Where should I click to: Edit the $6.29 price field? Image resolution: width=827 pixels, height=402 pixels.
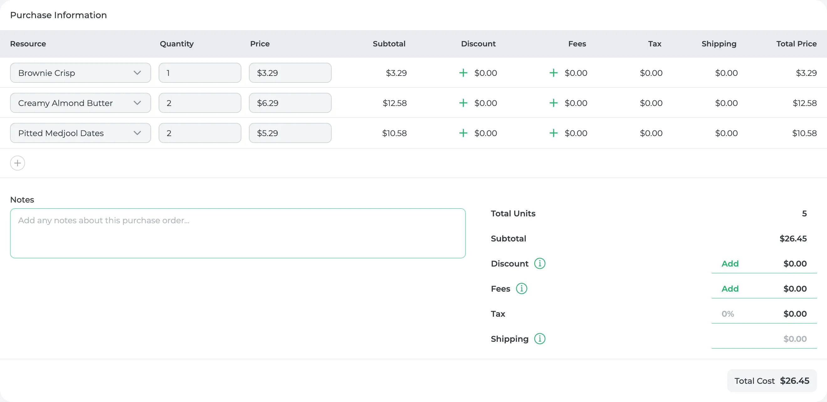[290, 103]
